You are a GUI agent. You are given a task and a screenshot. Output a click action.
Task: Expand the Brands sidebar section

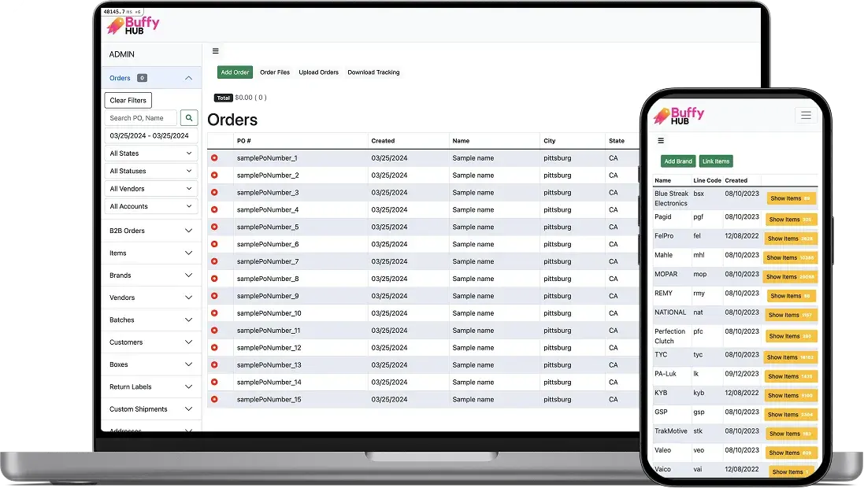tap(151, 275)
